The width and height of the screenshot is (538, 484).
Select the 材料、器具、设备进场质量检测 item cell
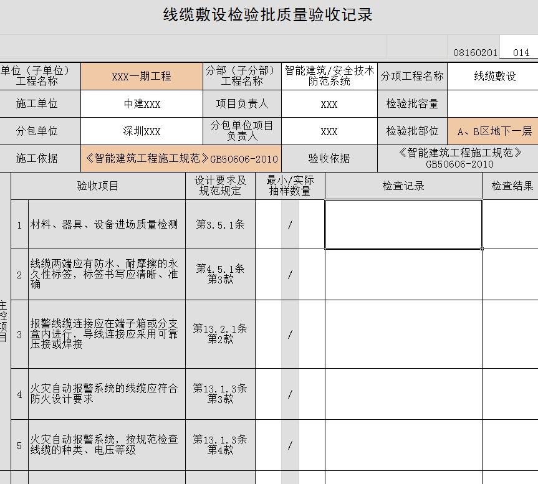pyautogui.click(x=107, y=224)
